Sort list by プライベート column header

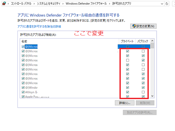click(127, 41)
